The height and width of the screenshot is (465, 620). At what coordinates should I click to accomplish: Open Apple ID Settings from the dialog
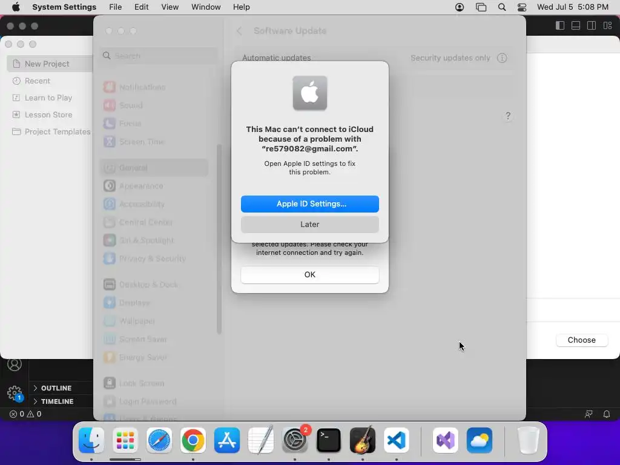tap(309, 203)
